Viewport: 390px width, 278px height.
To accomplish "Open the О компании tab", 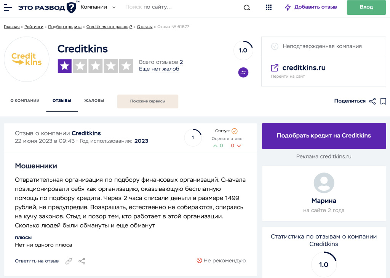I will click(25, 101).
